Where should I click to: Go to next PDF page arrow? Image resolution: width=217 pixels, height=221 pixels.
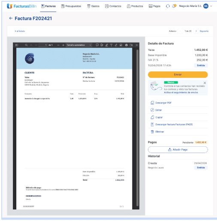coord(36,45)
